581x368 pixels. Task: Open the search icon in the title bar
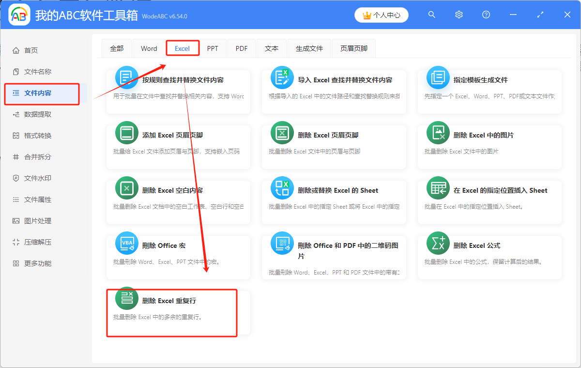[x=431, y=15]
